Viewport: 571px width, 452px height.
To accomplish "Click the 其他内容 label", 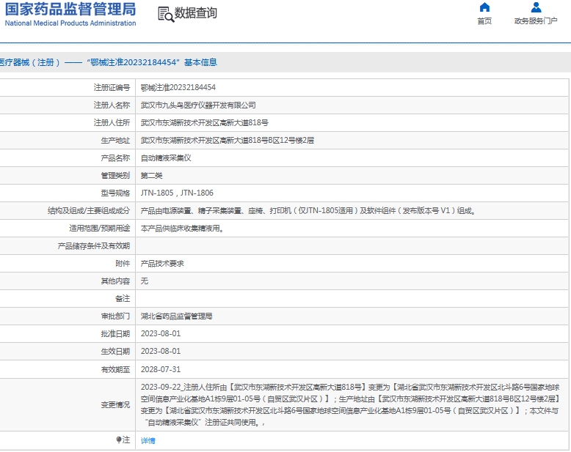I will [115, 281].
